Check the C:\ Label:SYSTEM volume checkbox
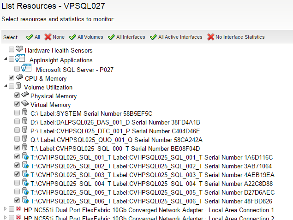 [x=17, y=113]
